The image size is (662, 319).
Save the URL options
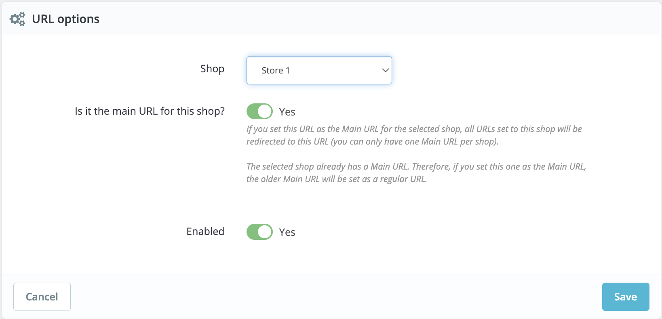[x=625, y=297]
